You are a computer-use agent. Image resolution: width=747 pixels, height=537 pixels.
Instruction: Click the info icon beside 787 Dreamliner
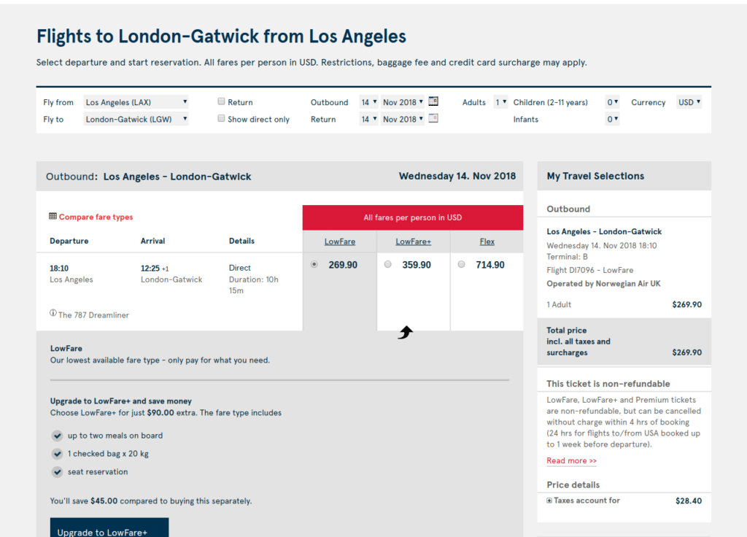[53, 313]
